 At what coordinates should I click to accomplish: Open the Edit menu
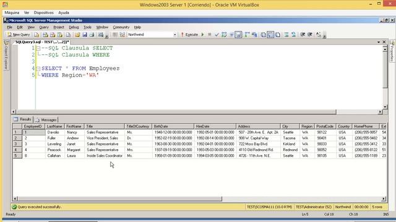[20, 27]
